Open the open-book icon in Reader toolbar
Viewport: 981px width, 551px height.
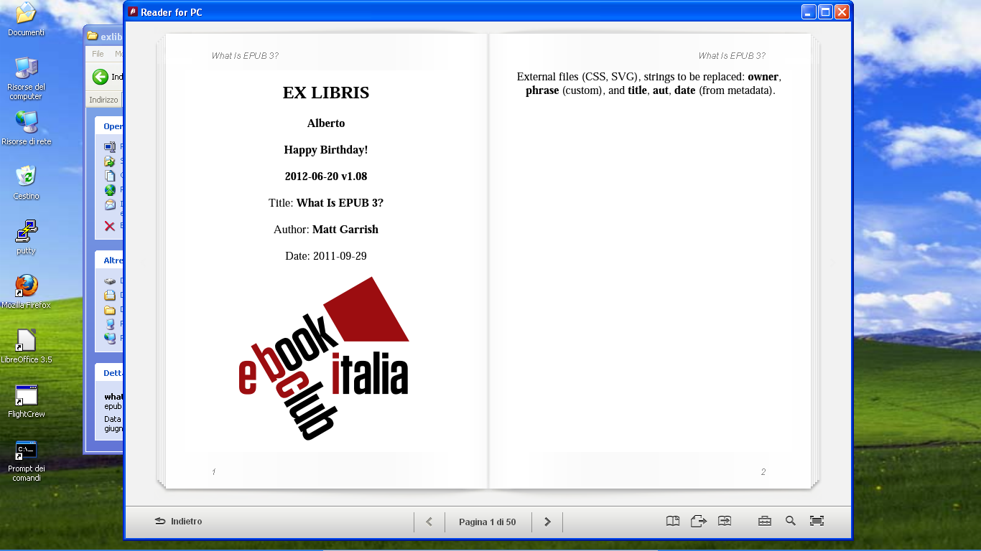673,522
